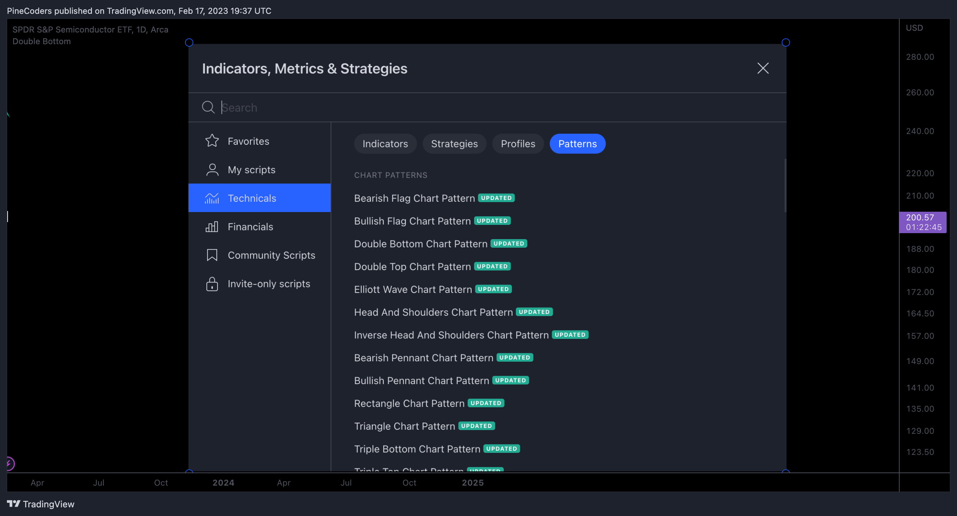Screen dimensions: 957x516
Task: Click the Technicals chart icon
Action: (212, 198)
